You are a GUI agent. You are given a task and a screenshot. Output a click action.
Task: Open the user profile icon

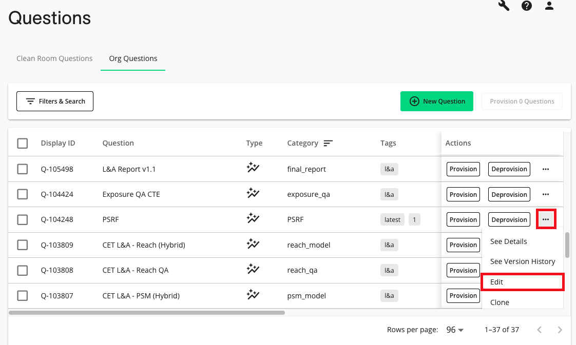pos(549,6)
